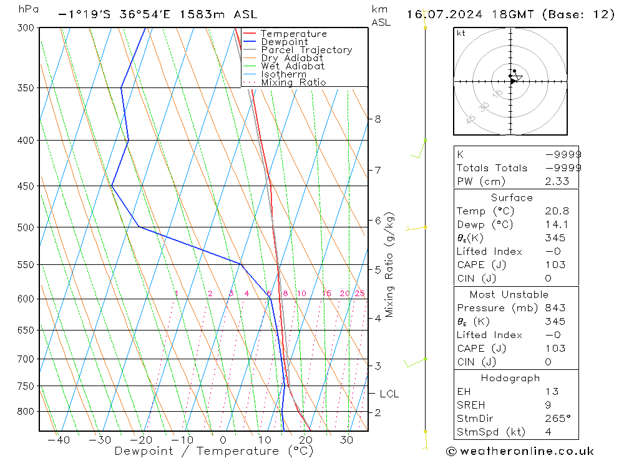Click the wind barb at 400 hPa

(x=418, y=148)
